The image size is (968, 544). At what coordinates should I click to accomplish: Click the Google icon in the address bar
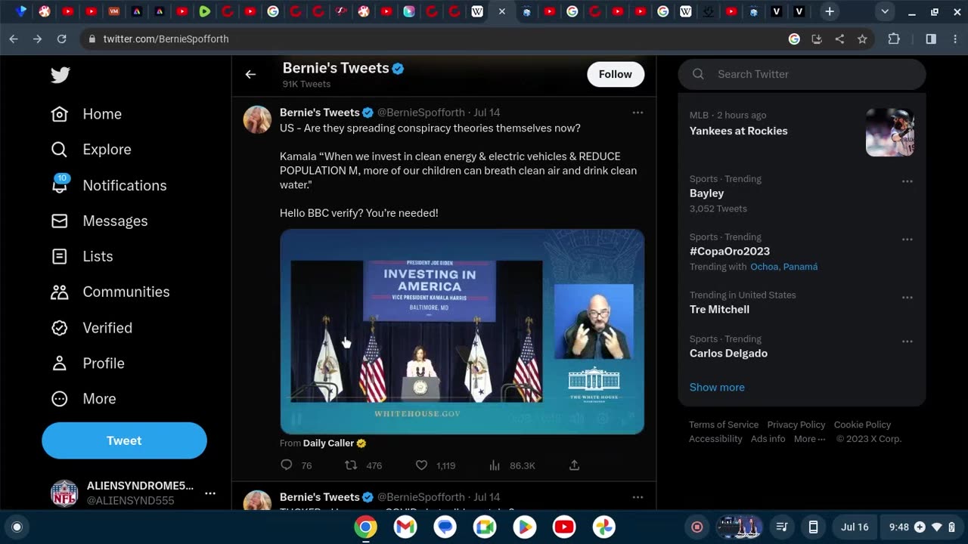[794, 39]
